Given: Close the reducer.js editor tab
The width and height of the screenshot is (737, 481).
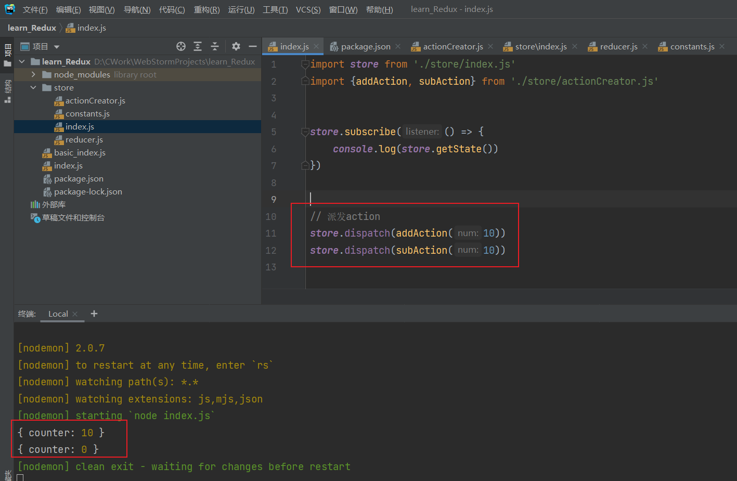Looking at the screenshot, I should pos(645,46).
